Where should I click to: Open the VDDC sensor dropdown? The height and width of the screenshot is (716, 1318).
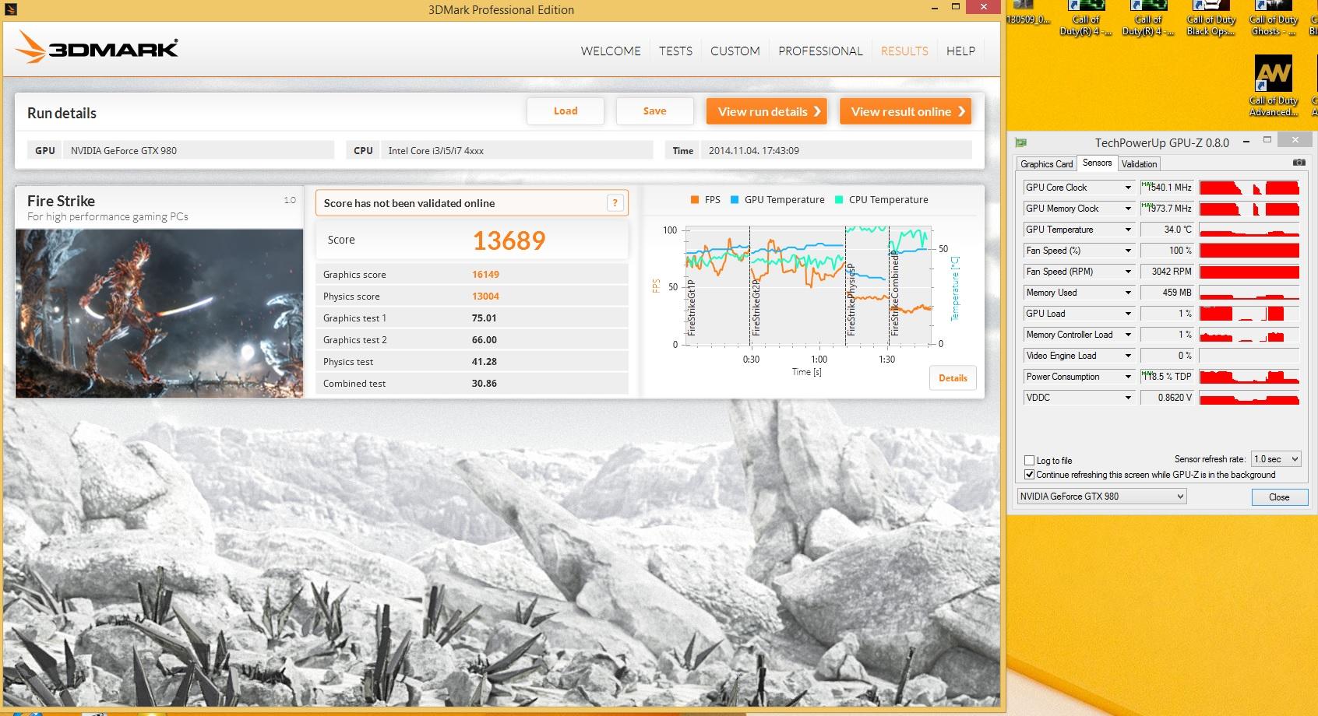coord(1127,398)
